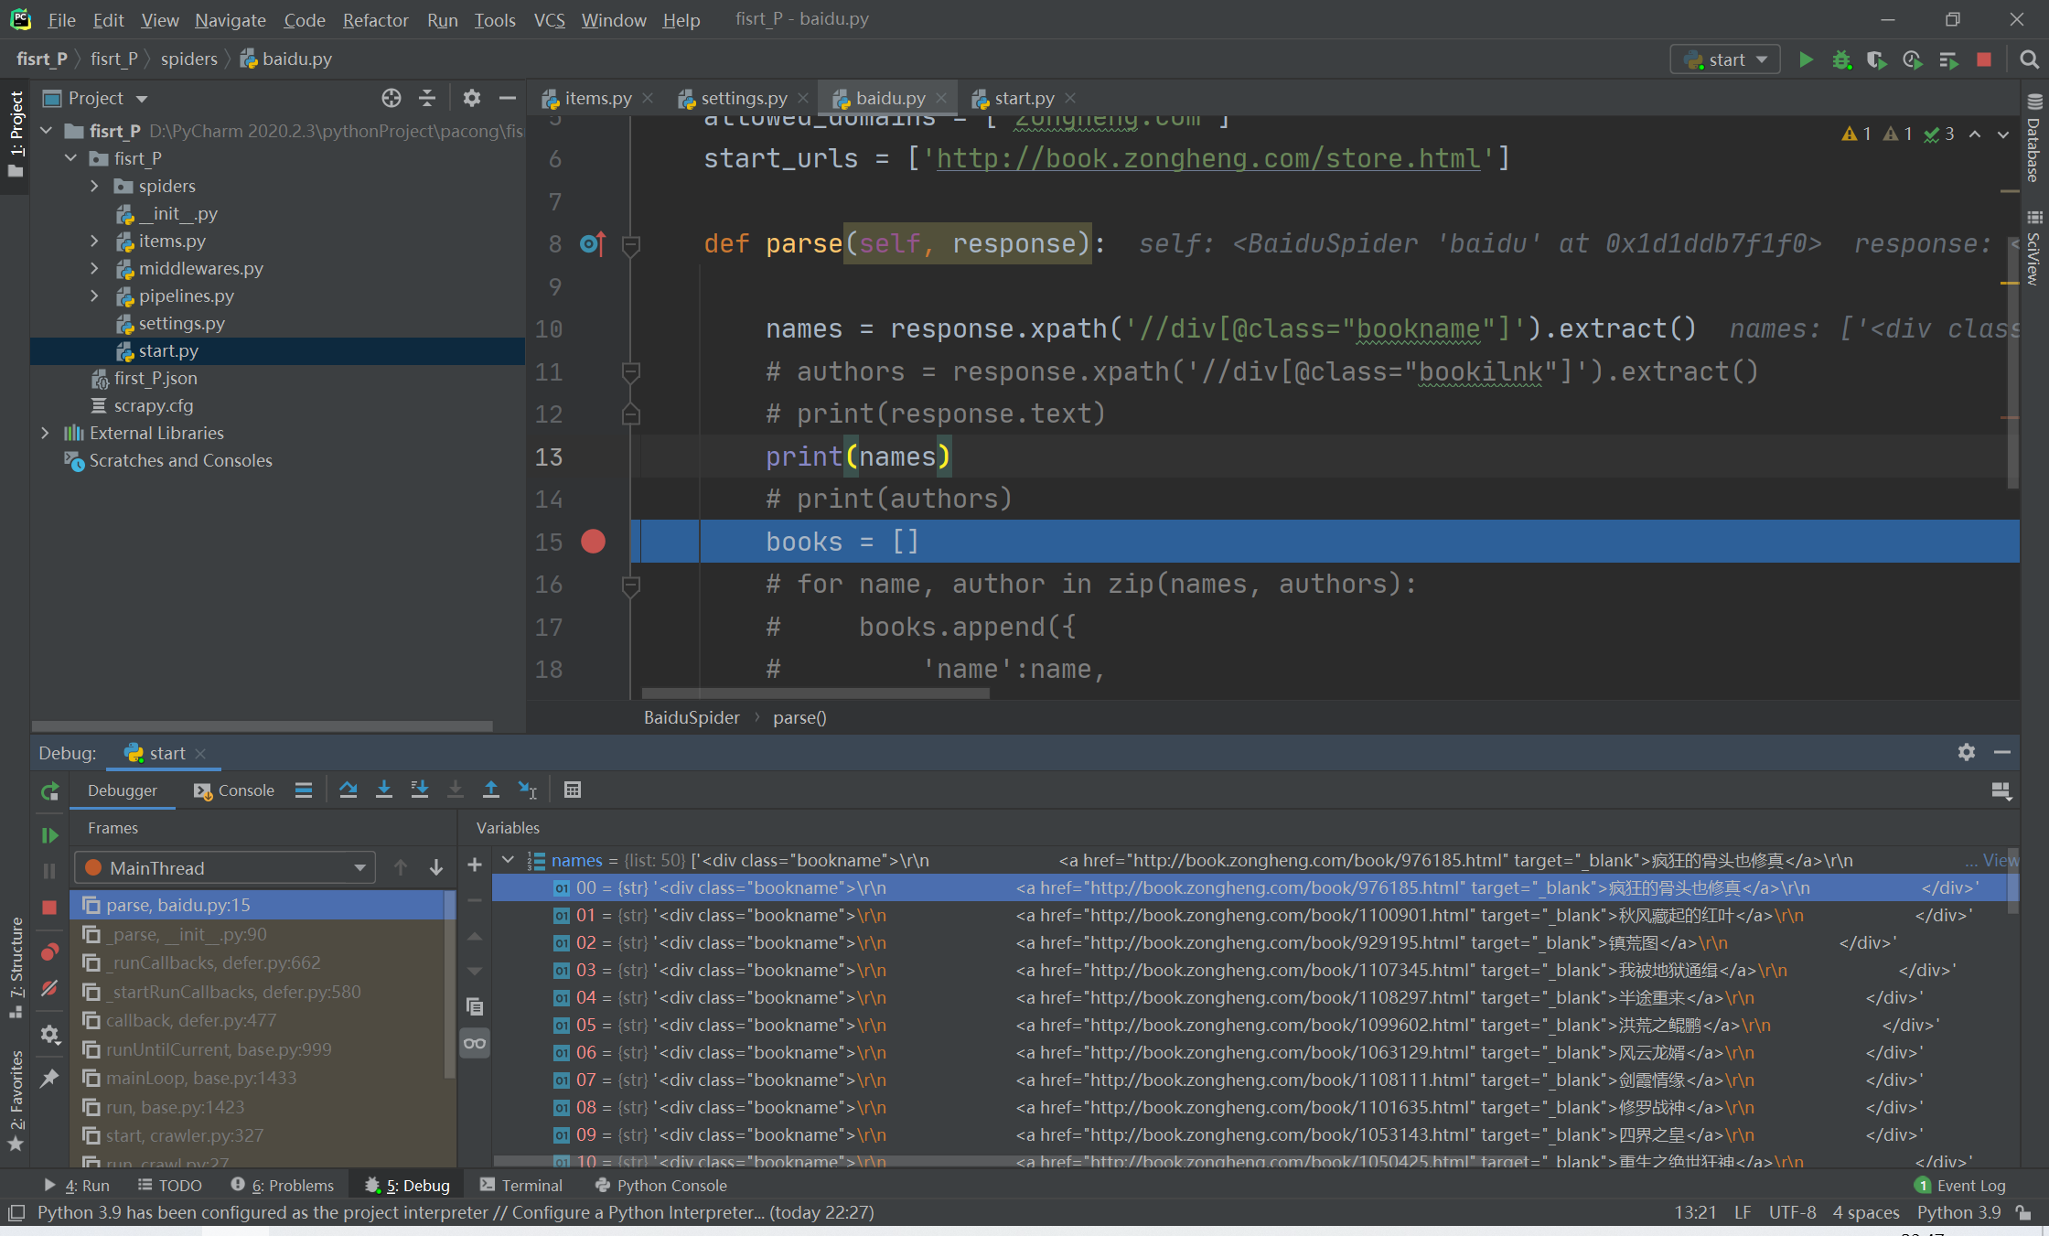
Task: Open the VCS menu
Action: coord(549,19)
